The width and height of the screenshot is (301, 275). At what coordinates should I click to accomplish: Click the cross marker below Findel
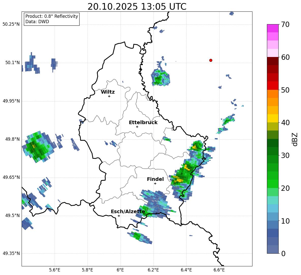pyautogui.click(x=155, y=184)
